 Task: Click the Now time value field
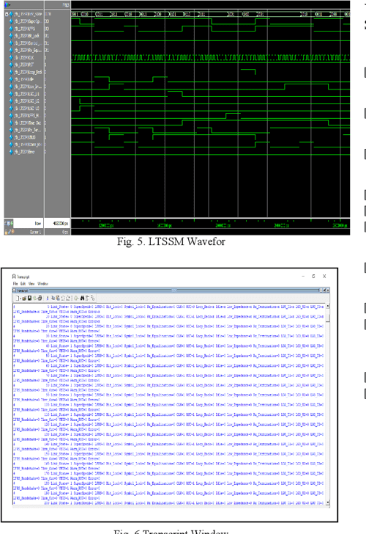pos(57,224)
